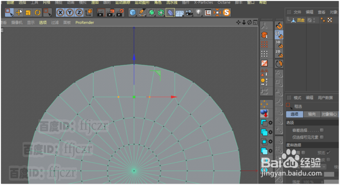Viewport: 340px width, 185px height.
Task: Open the Attribute Manager 模式 menu
Action: [297, 98]
